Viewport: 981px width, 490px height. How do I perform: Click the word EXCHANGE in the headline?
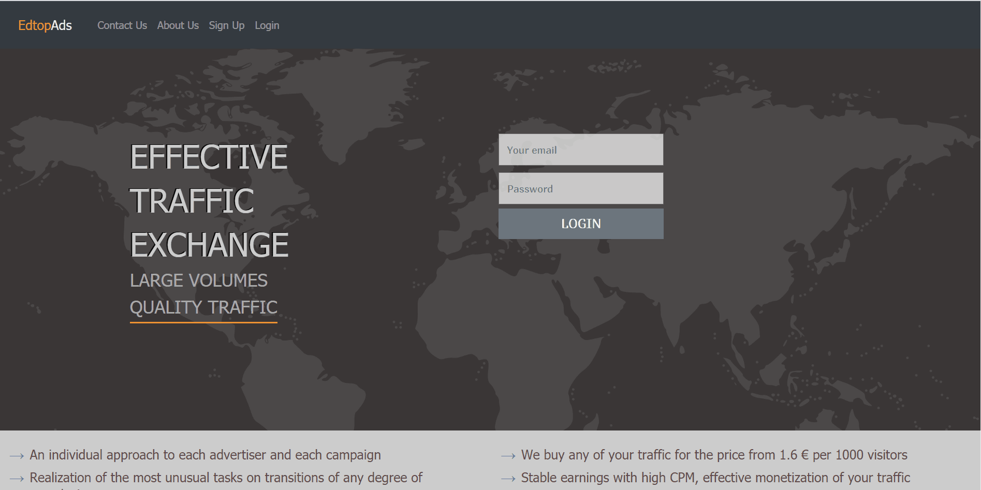pos(209,245)
